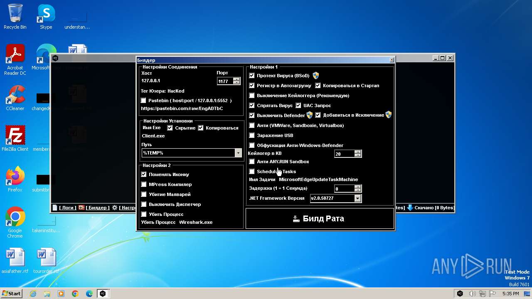Click app logo in main window title bar

point(55,58)
